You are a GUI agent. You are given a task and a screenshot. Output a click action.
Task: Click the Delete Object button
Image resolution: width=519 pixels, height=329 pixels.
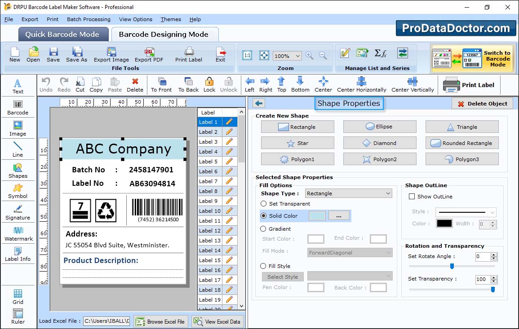pos(482,104)
